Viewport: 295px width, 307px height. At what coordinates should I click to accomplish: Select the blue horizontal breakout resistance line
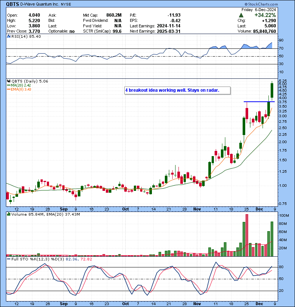[259, 101]
